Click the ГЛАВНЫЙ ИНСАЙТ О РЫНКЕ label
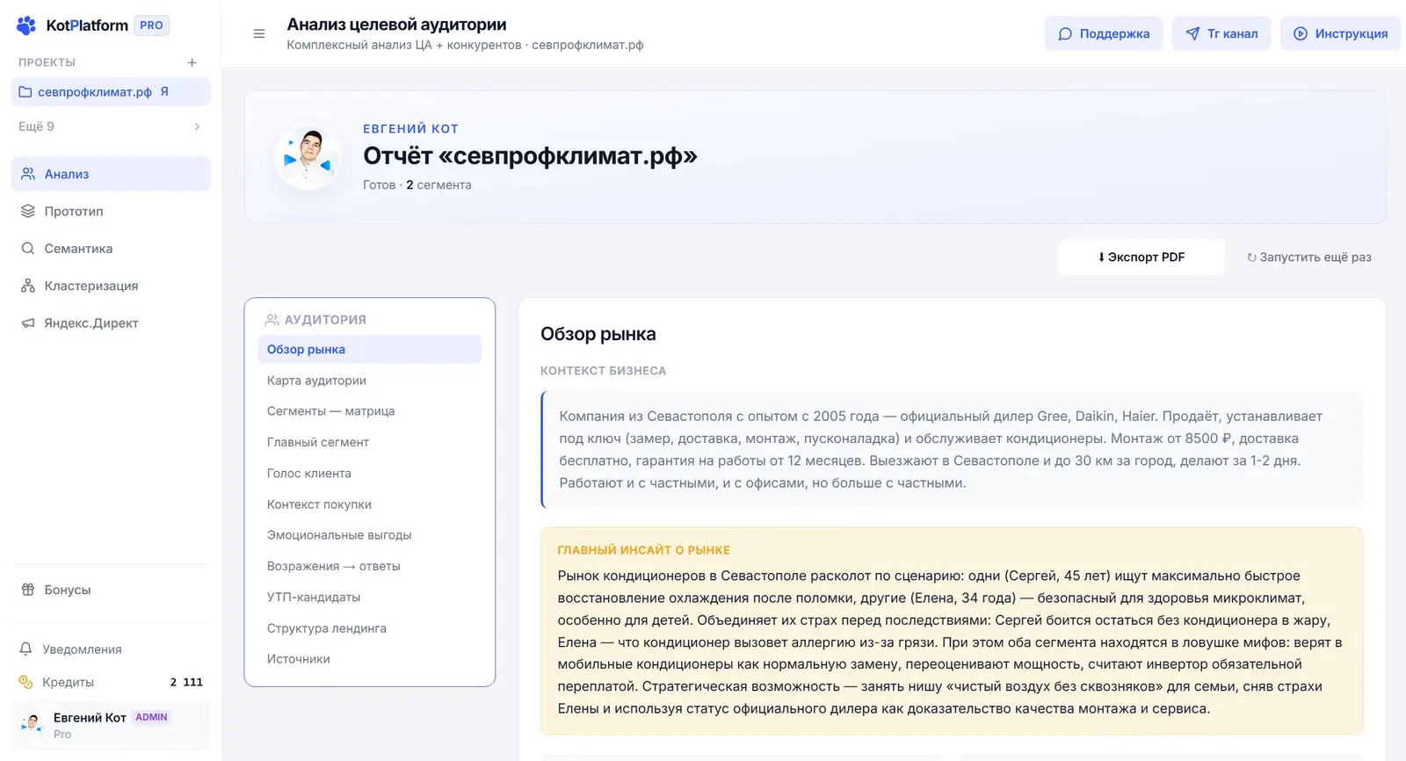1406x761 pixels. point(643,550)
